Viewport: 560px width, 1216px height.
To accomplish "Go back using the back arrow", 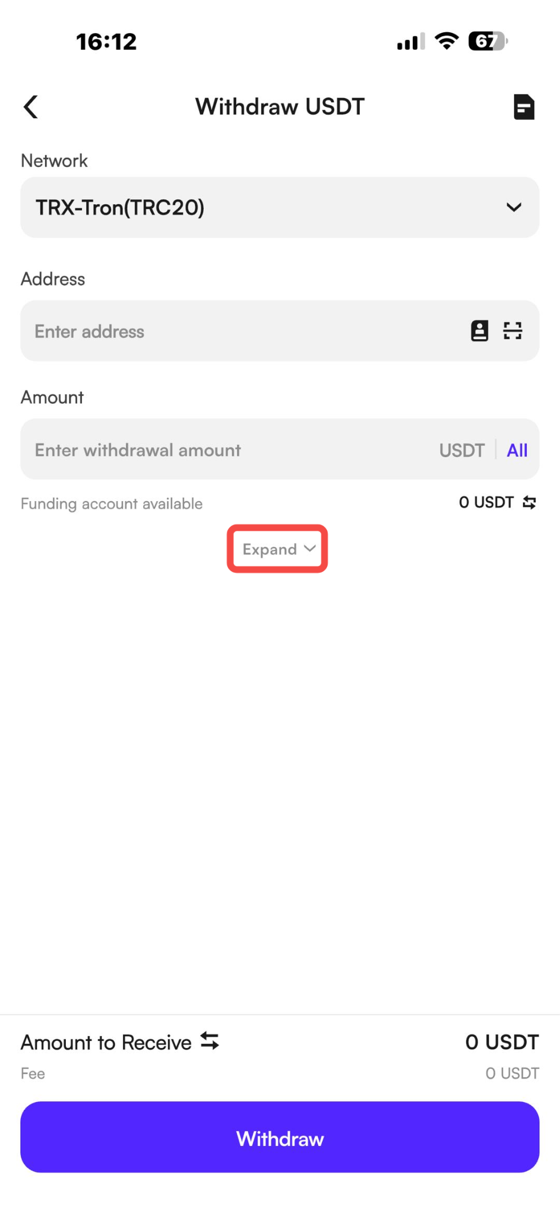I will [31, 107].
